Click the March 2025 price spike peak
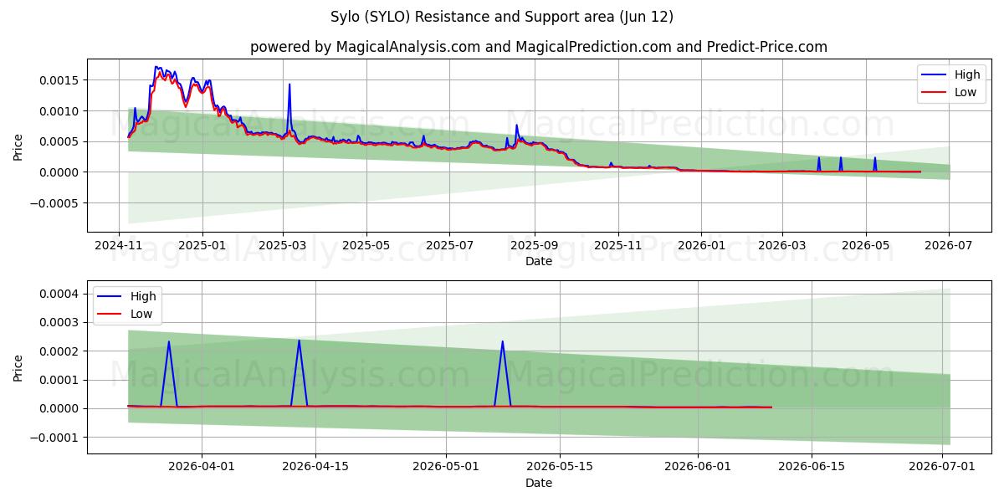This screenshot has height=502, width=1004. (x=289, y=85)
